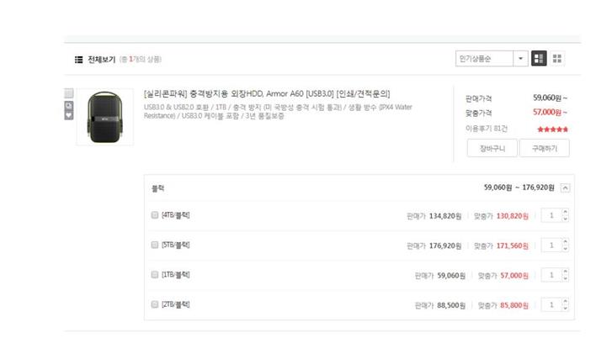Viewport: 612px width, 338px height.
Task: Decrease quantity for 4TB option
Action: 565,219
